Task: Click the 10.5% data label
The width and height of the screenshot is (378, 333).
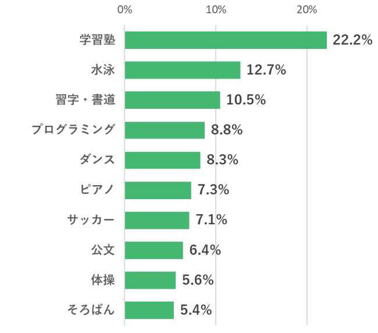Action: (x=246, y=100)
